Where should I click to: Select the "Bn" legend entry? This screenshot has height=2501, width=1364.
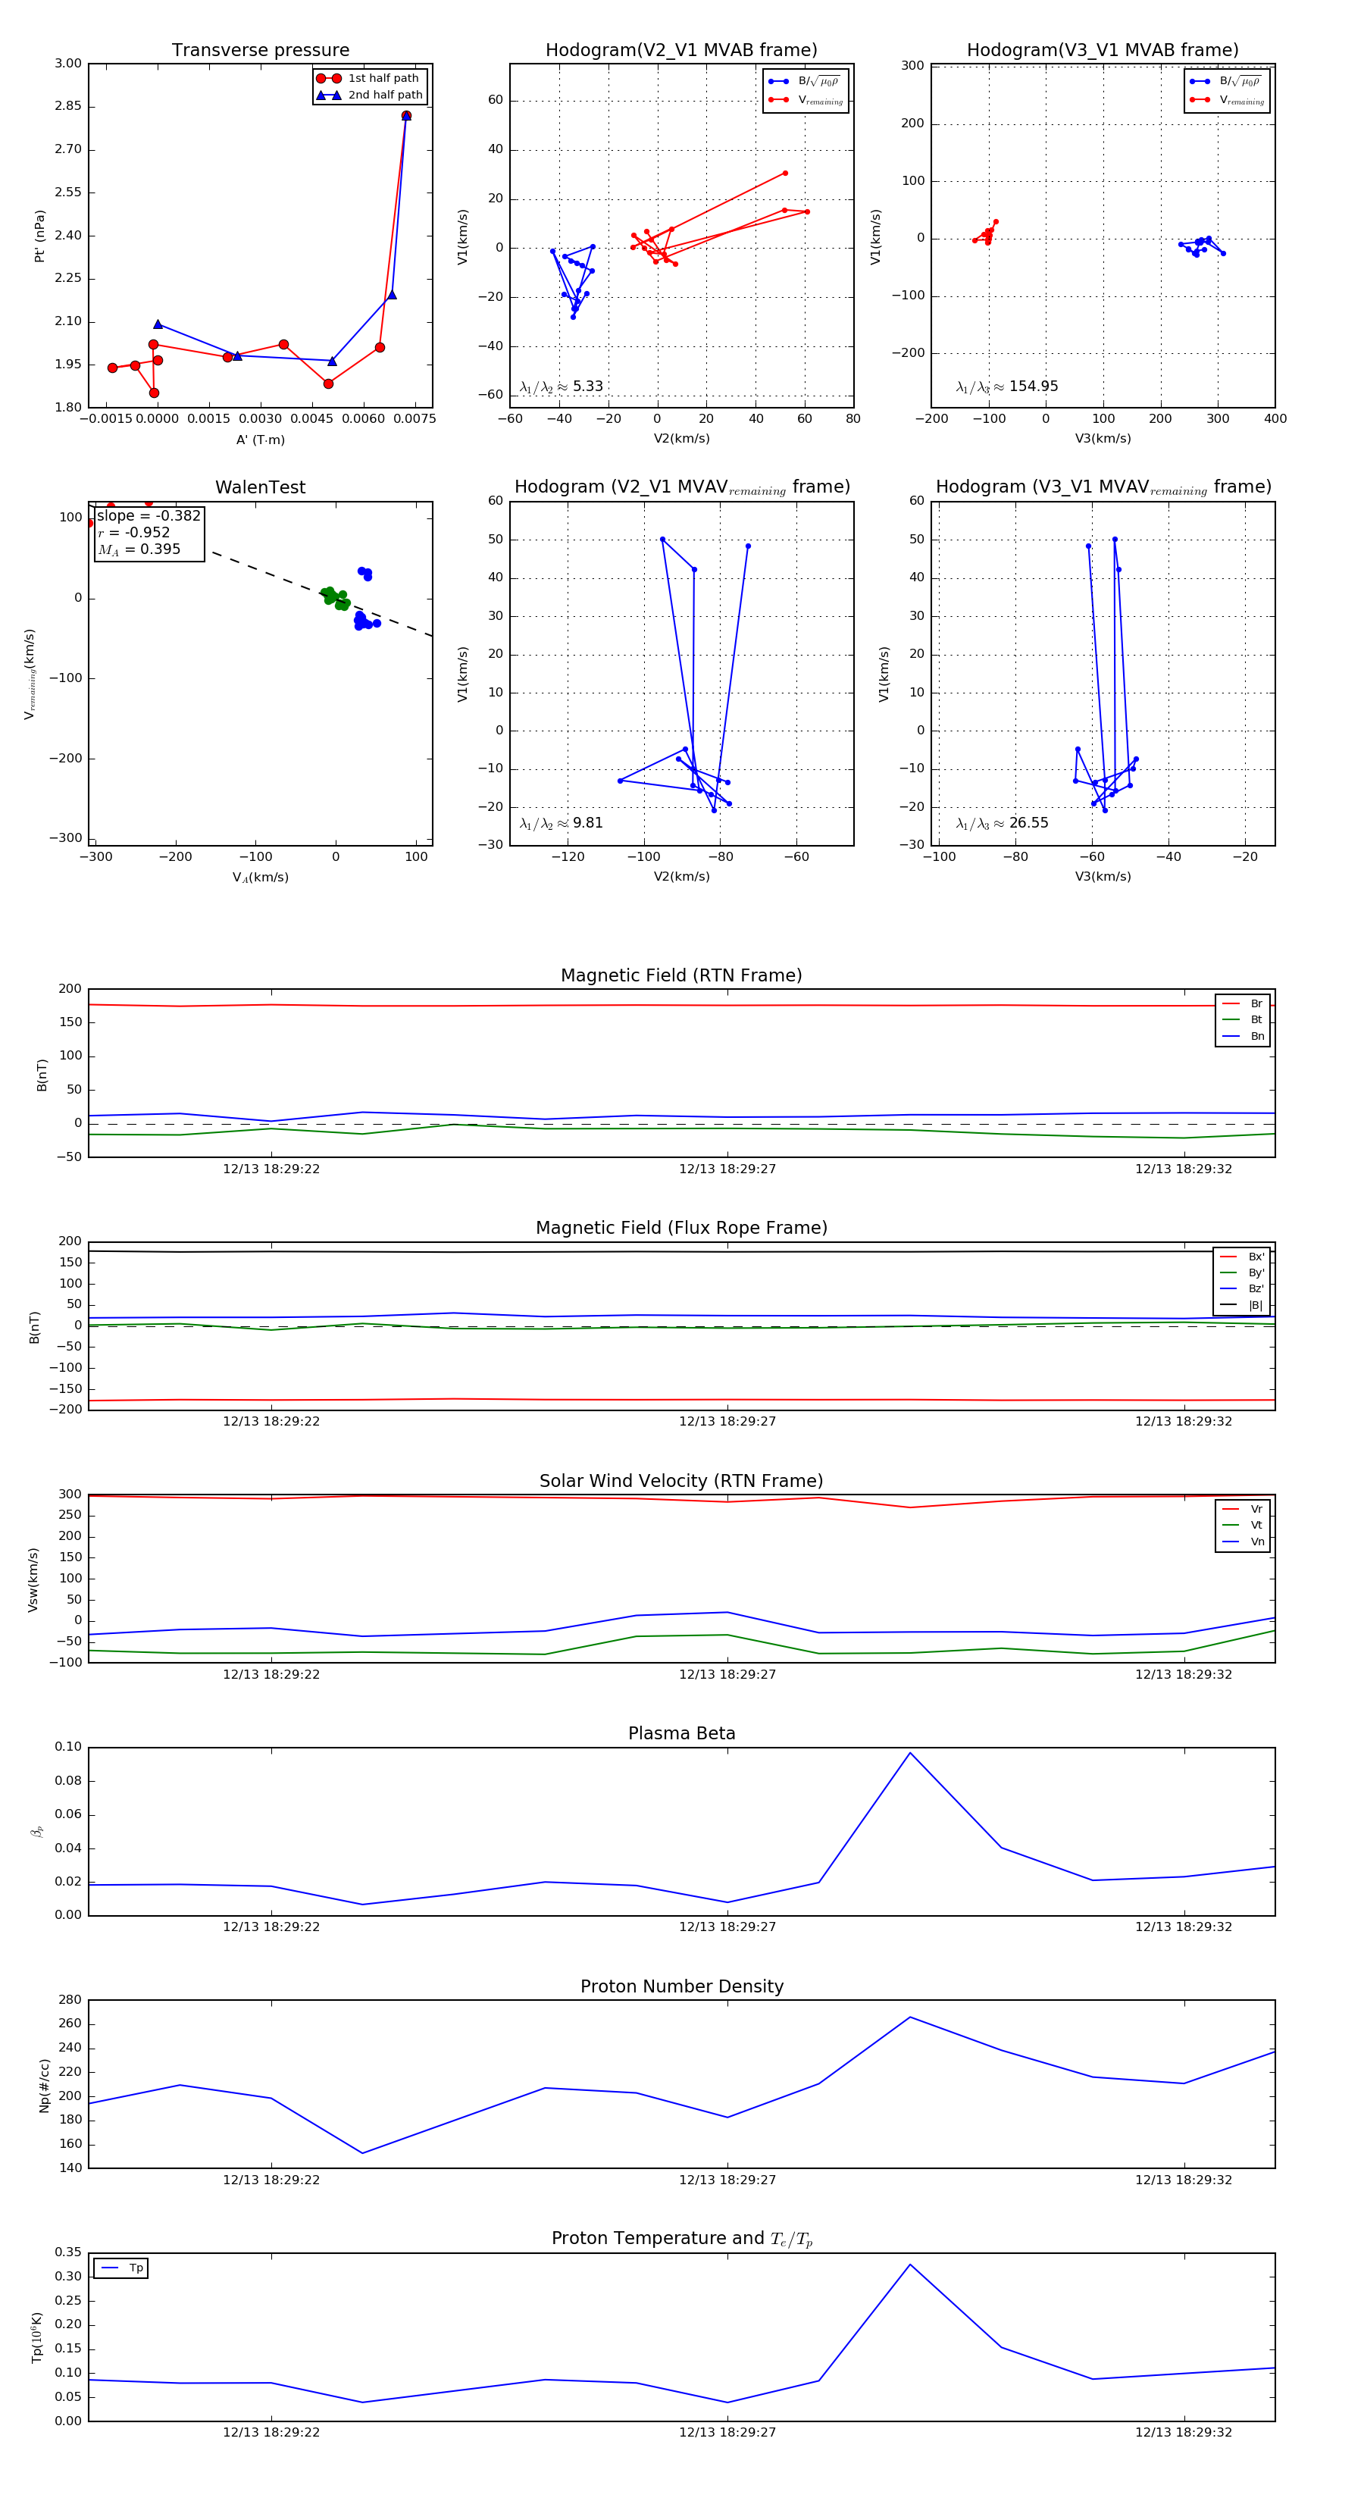click(x=1243, y=1037)
